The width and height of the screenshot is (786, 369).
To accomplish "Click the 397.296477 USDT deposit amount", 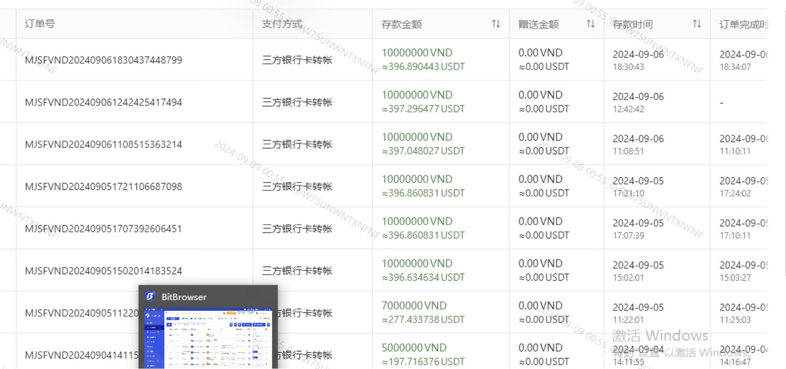I will click(423, 109).
